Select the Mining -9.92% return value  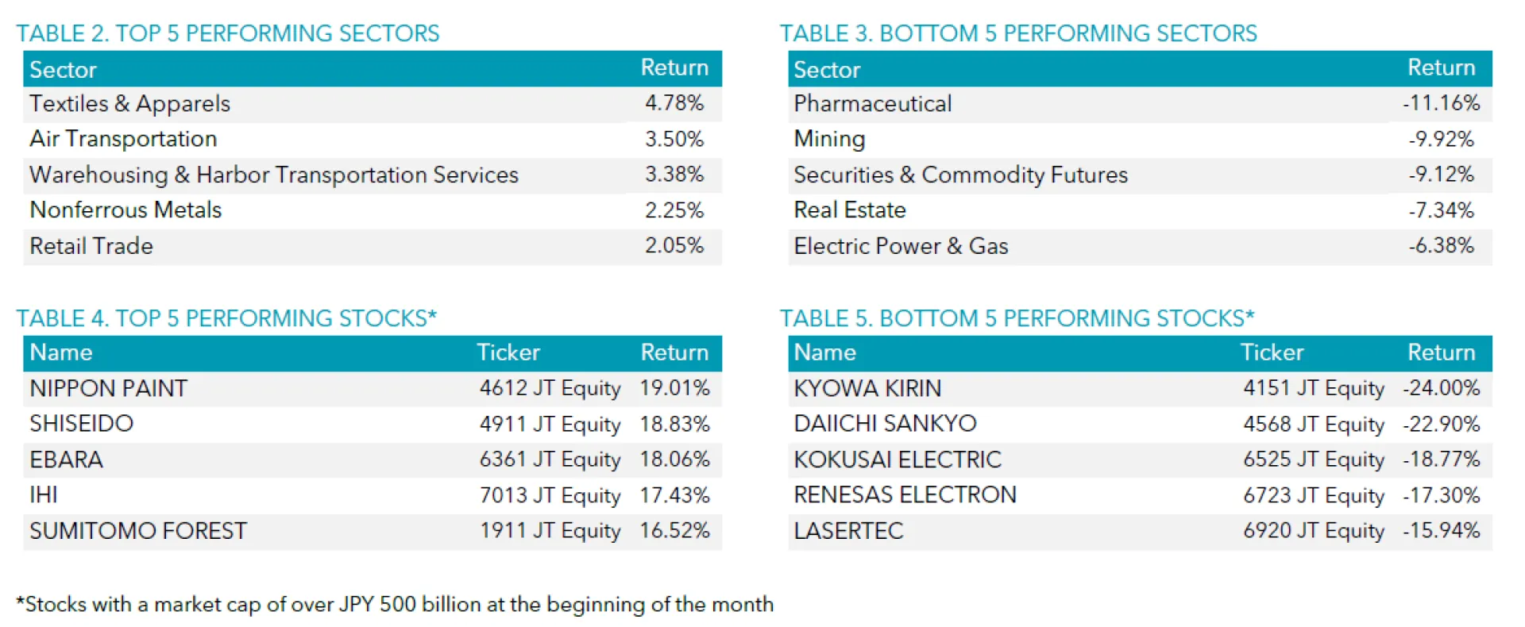(1441, 139)
